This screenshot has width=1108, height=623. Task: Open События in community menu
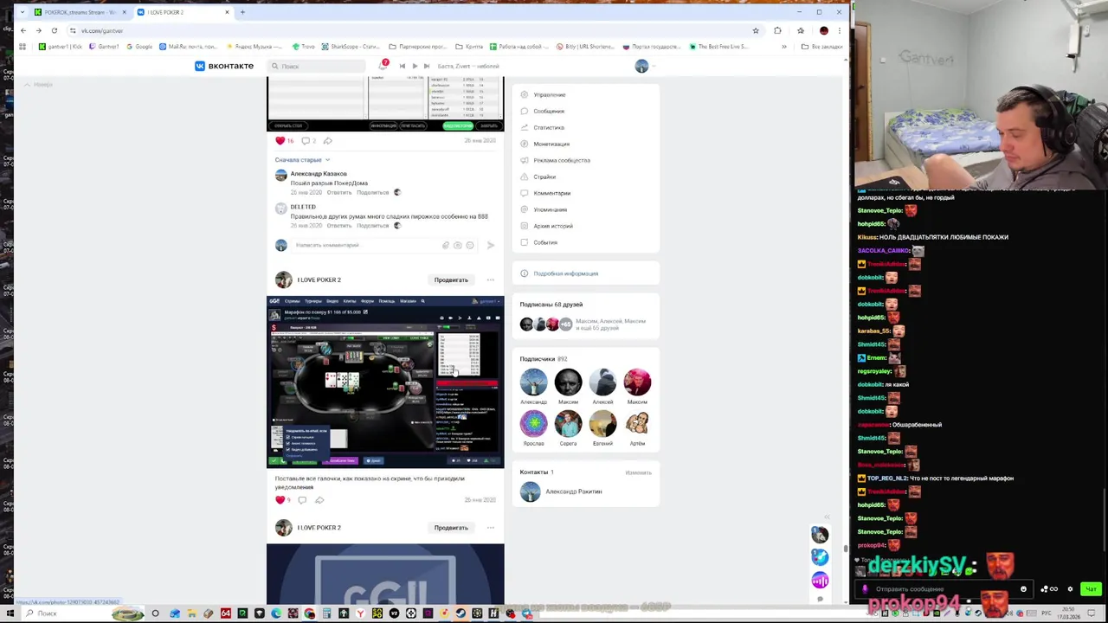click(x=545, y=242)
